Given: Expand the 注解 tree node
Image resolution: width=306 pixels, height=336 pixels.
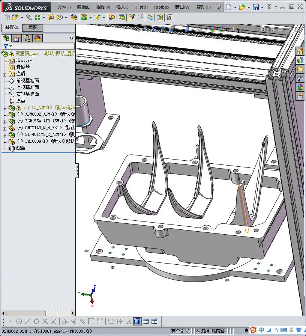Looking at the screenshot, I should tap(4, 75).
